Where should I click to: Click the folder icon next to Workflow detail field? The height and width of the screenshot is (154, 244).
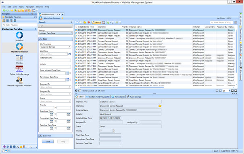[x=160, y=106]
